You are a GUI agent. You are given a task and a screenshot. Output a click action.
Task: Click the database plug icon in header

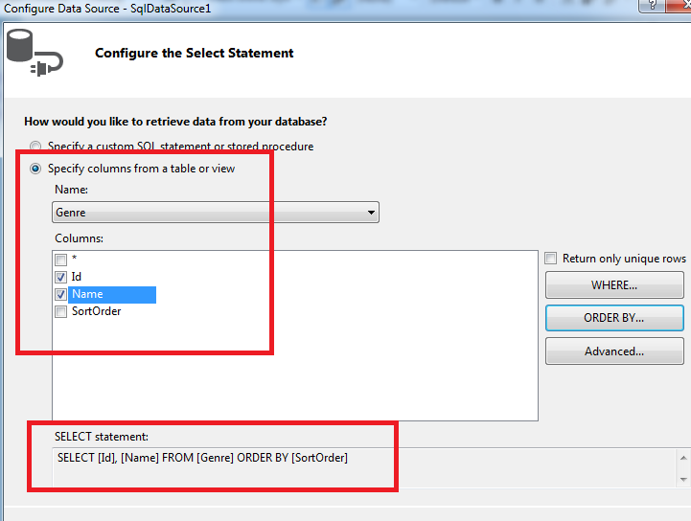34,54
